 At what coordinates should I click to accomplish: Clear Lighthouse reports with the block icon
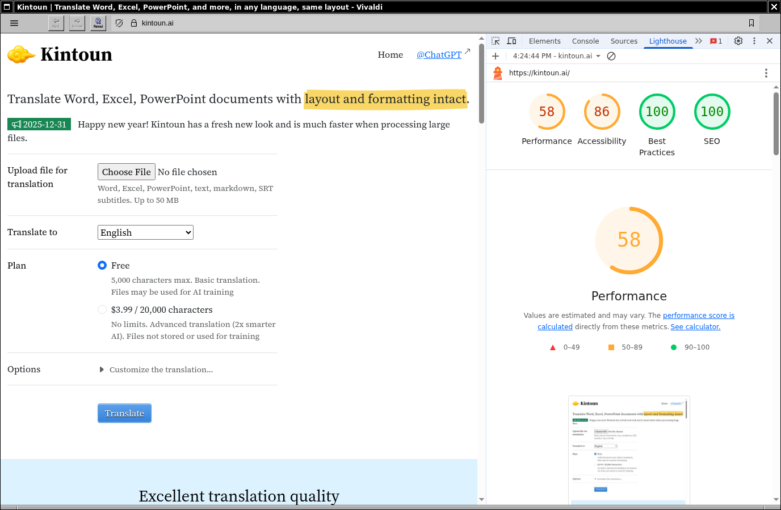(611, 56)
